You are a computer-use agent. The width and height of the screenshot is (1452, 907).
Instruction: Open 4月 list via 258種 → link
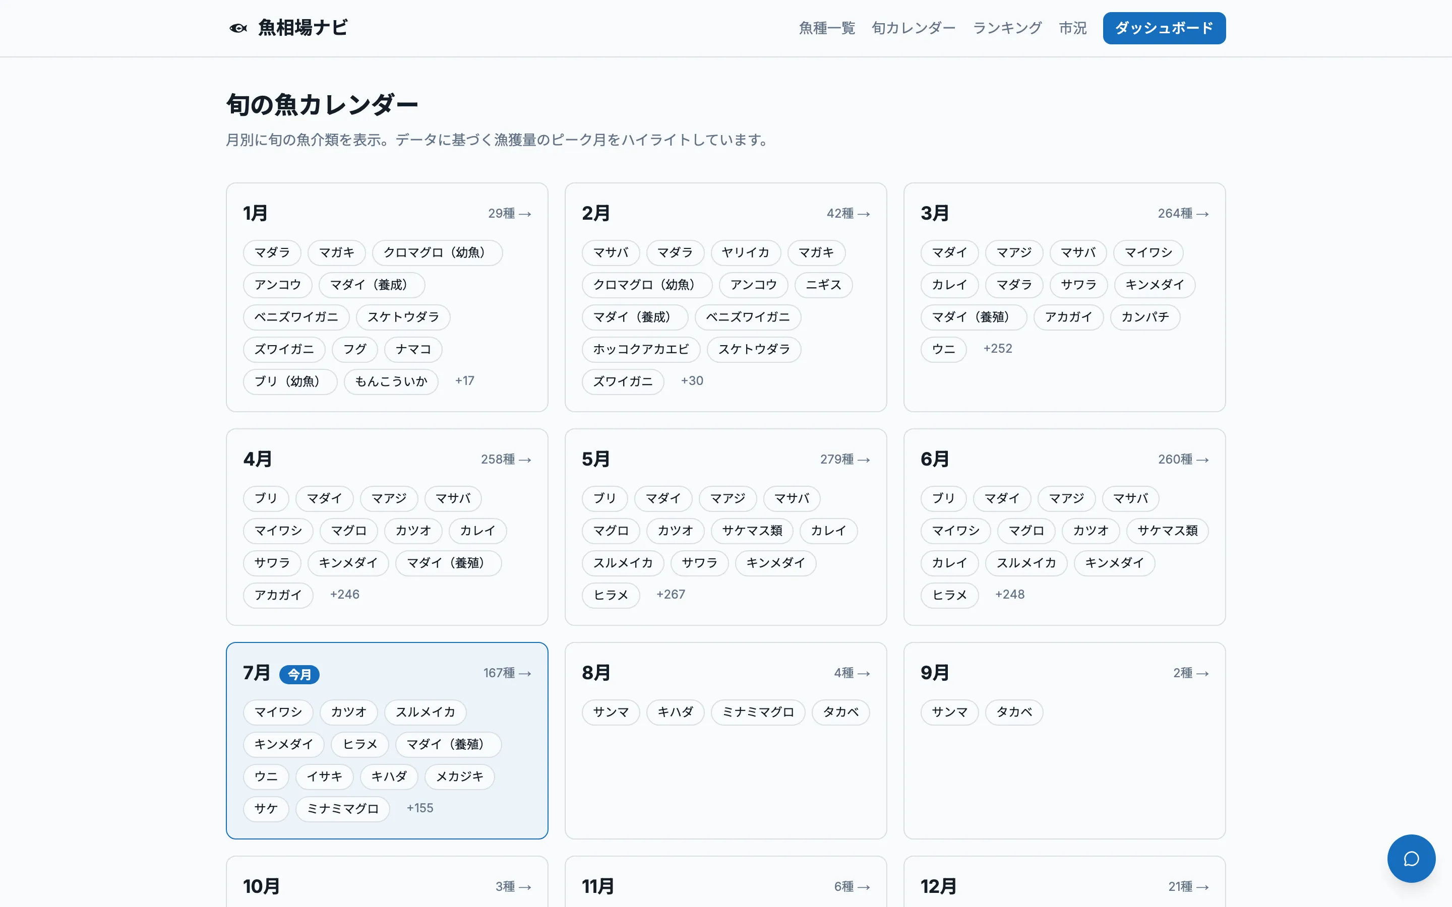click(506, 460)
